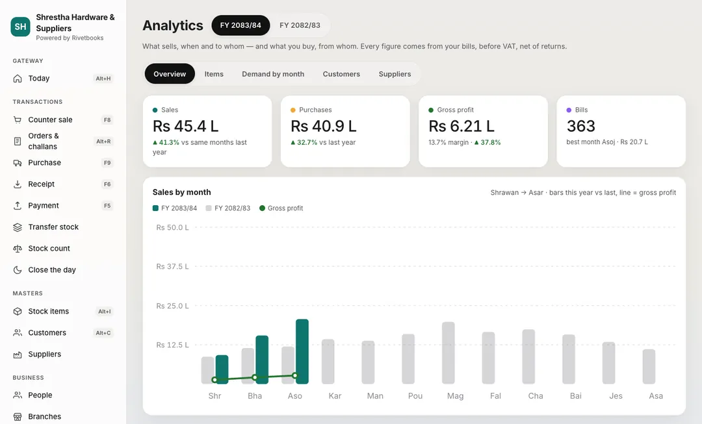Click the SH company logo badge
702x424 pixels.
tap(20, 27)
